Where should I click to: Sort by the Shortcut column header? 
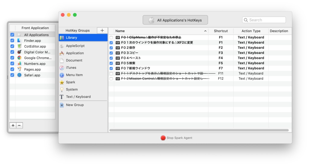pos(221,31)
